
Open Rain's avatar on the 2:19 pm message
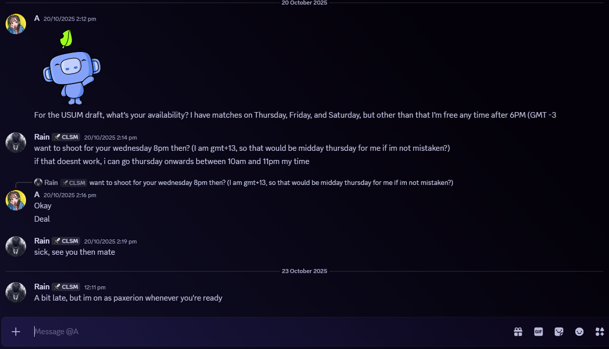point(16,247)
